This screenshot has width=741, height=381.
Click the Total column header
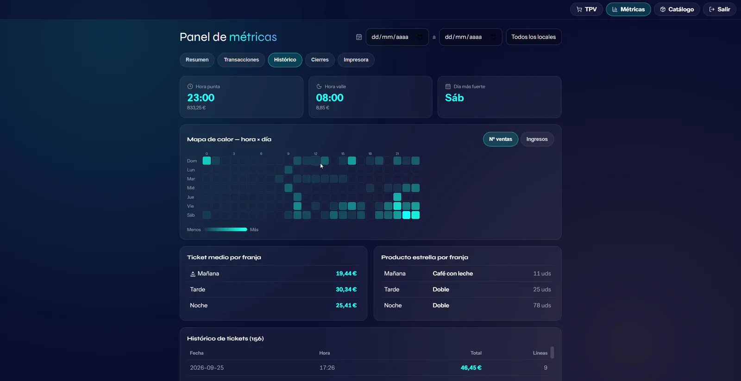tap(476, 353)
